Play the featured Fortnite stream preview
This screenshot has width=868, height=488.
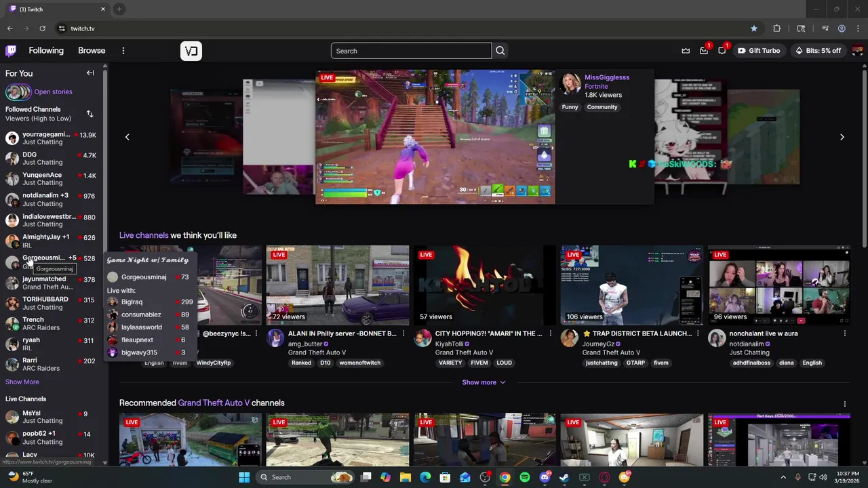435,137
